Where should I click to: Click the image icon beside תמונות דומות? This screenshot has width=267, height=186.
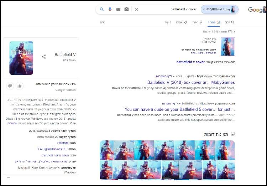(232, 134)
